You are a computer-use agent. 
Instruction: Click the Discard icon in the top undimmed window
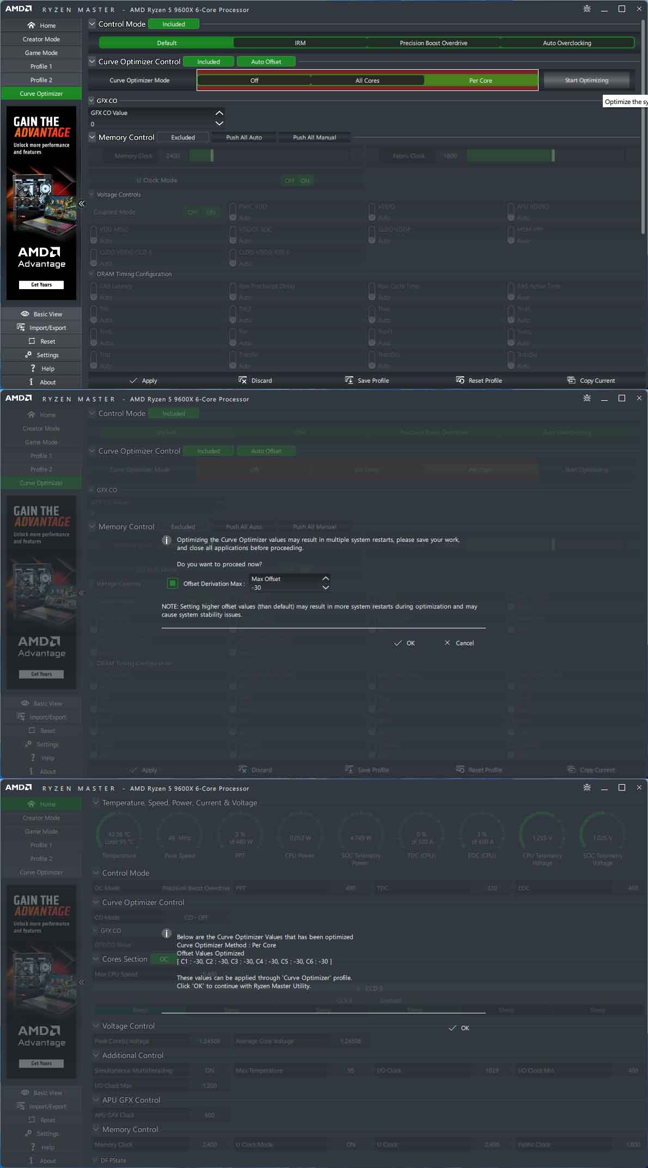243,380
